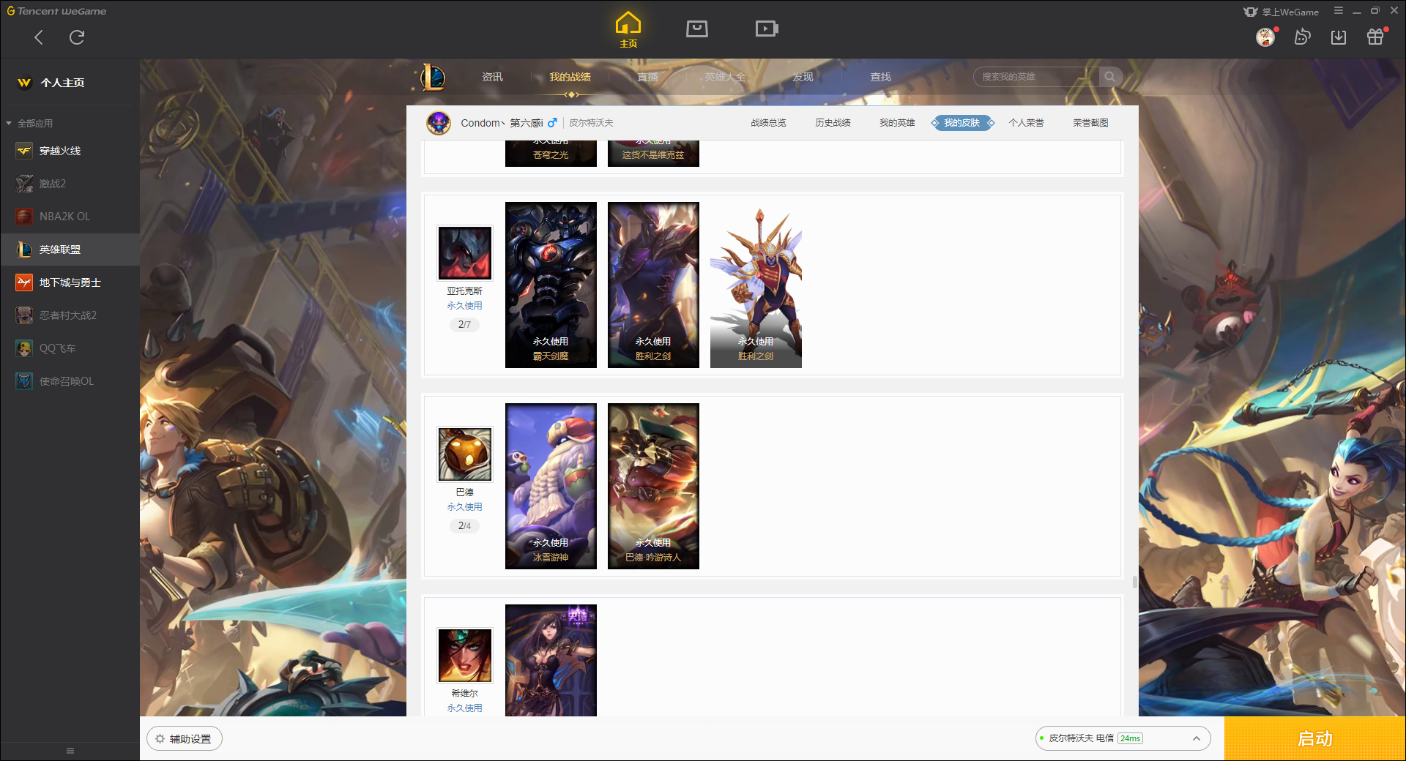Click the 掌上WeGame mobile icon

(1281, 12)
